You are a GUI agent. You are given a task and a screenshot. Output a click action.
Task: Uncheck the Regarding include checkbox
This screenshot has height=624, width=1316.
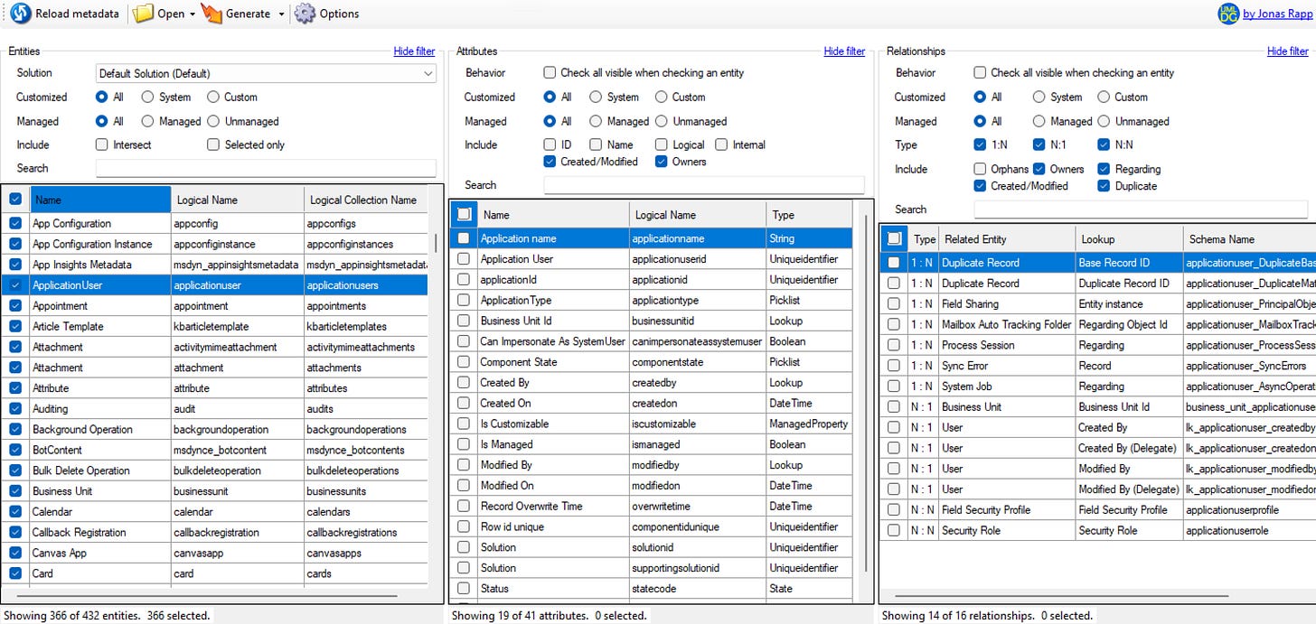click(1104, 169)
